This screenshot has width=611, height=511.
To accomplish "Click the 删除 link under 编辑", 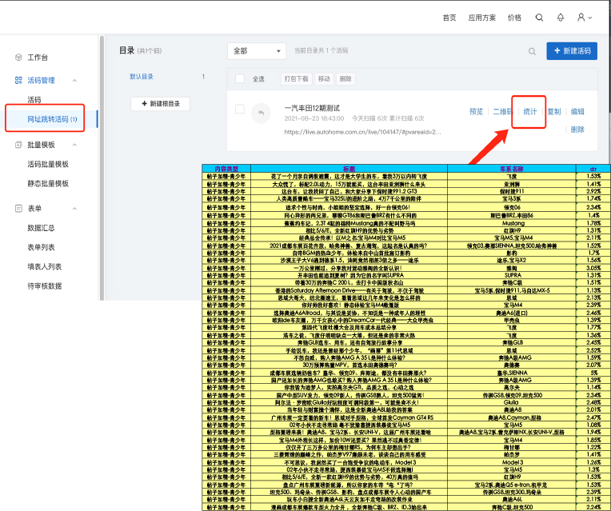I will click(x=577, y=130).
